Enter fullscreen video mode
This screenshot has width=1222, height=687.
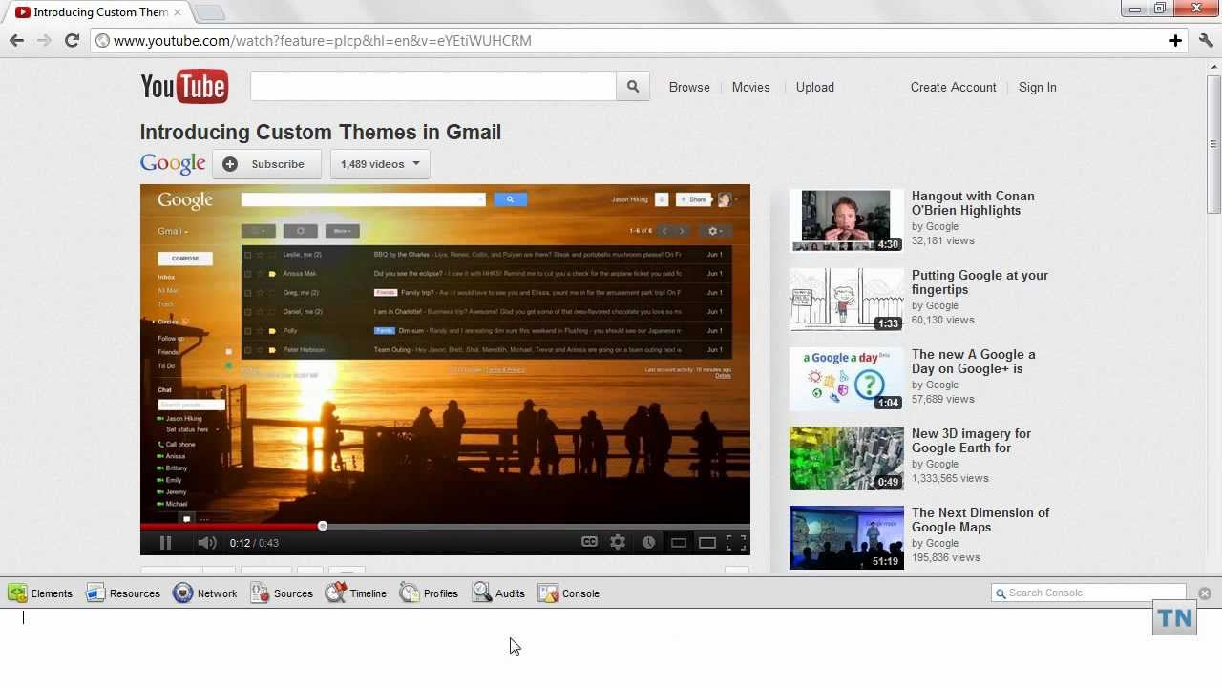coord(736,543)
